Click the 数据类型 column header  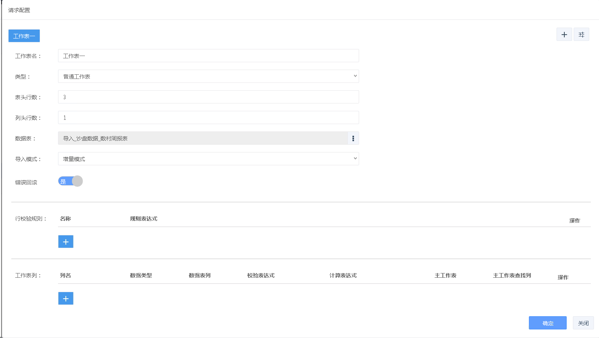pos(141,275)
